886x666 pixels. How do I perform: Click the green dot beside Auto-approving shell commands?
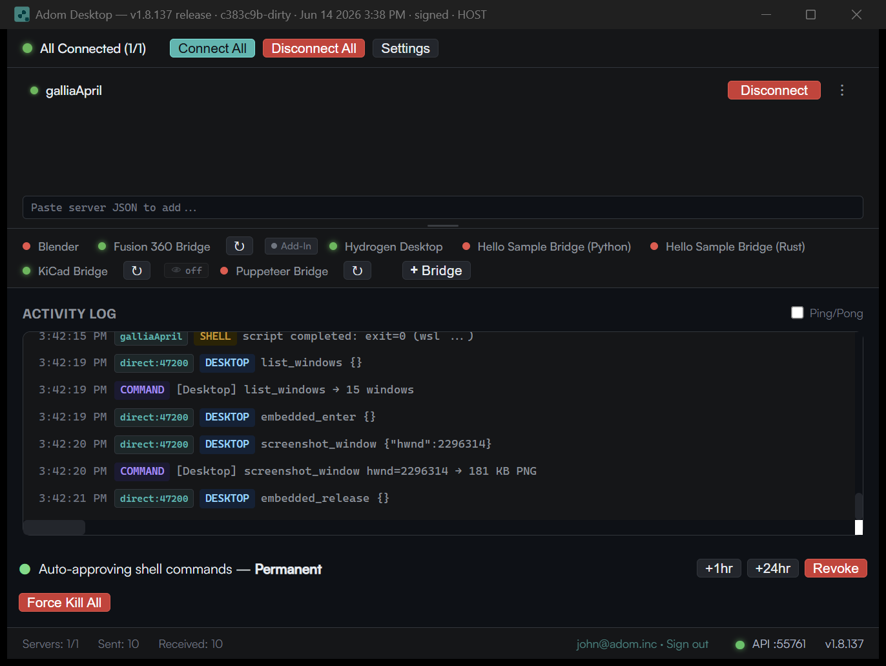25,569
